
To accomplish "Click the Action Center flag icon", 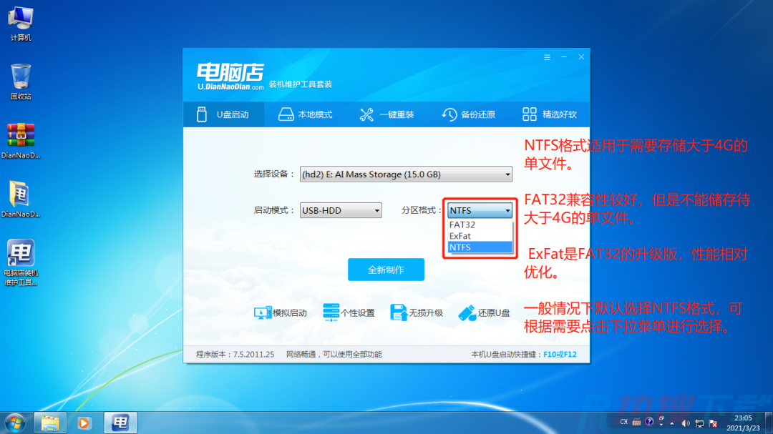I will (714, 423).
